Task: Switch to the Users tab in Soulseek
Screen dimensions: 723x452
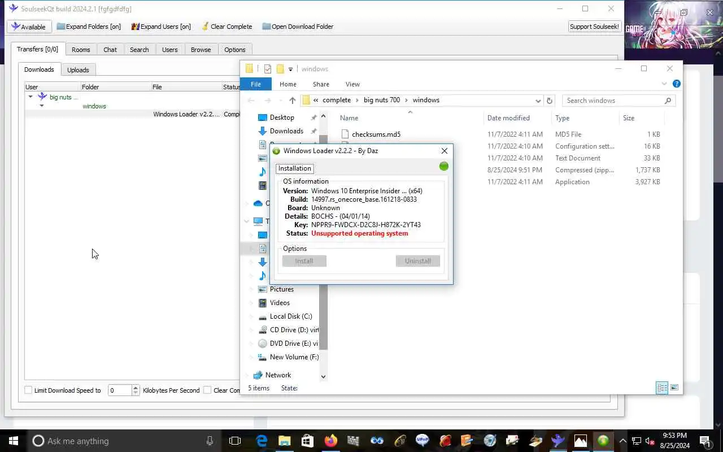Action: point(169,50)
